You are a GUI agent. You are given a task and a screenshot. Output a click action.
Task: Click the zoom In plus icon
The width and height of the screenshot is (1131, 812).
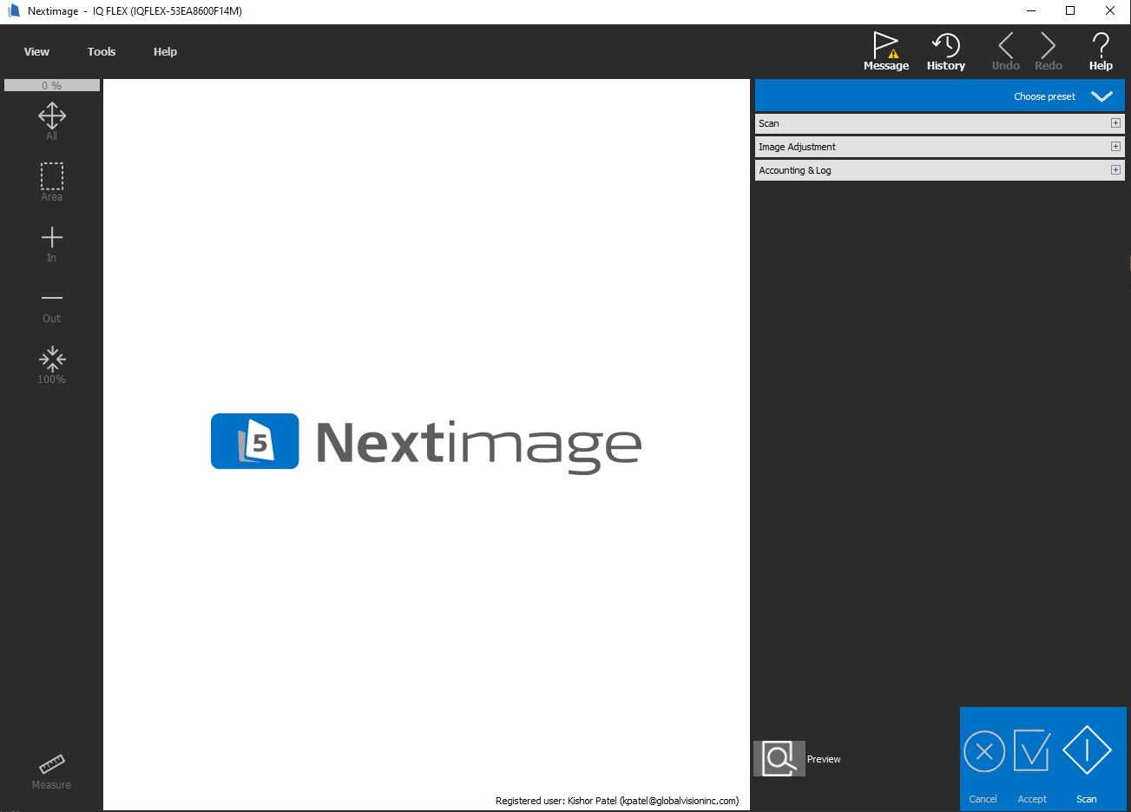[x=52, y=237]
